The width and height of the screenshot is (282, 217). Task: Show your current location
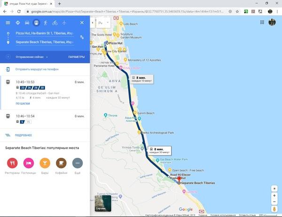pos(274,189)
